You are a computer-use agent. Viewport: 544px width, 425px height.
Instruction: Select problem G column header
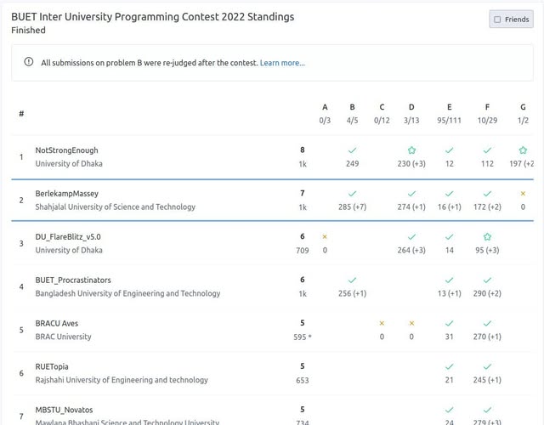(x=523, y=107)
